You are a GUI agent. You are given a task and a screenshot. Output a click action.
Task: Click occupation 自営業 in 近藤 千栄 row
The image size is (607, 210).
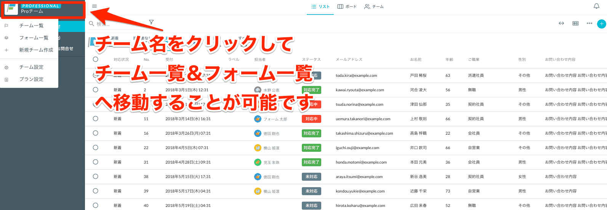474,191
